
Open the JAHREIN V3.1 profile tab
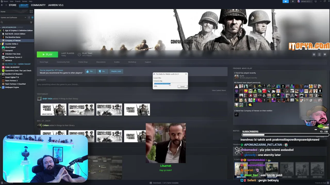56,5
